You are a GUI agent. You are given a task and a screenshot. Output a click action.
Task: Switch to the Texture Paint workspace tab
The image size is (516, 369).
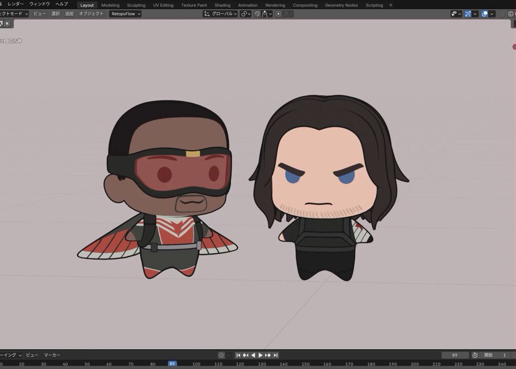tap(194, 5)
